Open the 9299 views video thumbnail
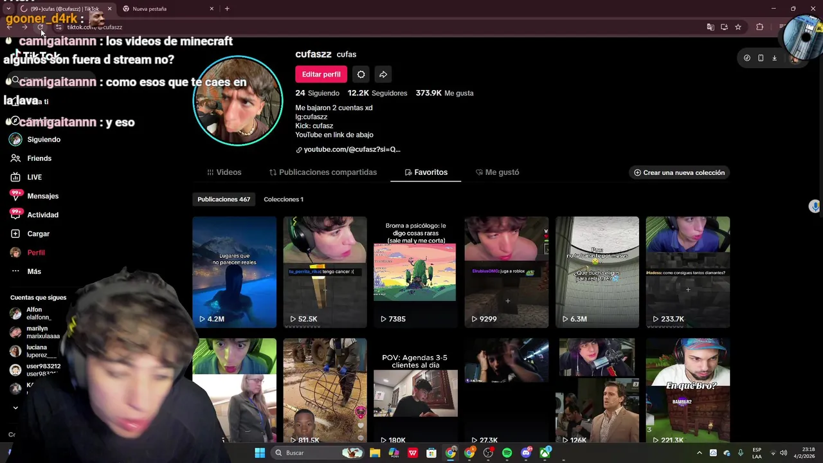 (506, 272)
